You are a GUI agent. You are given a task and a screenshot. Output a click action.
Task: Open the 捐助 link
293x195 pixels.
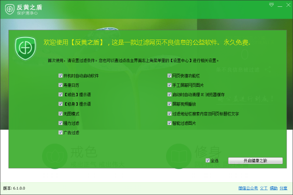tap(273, 188)
